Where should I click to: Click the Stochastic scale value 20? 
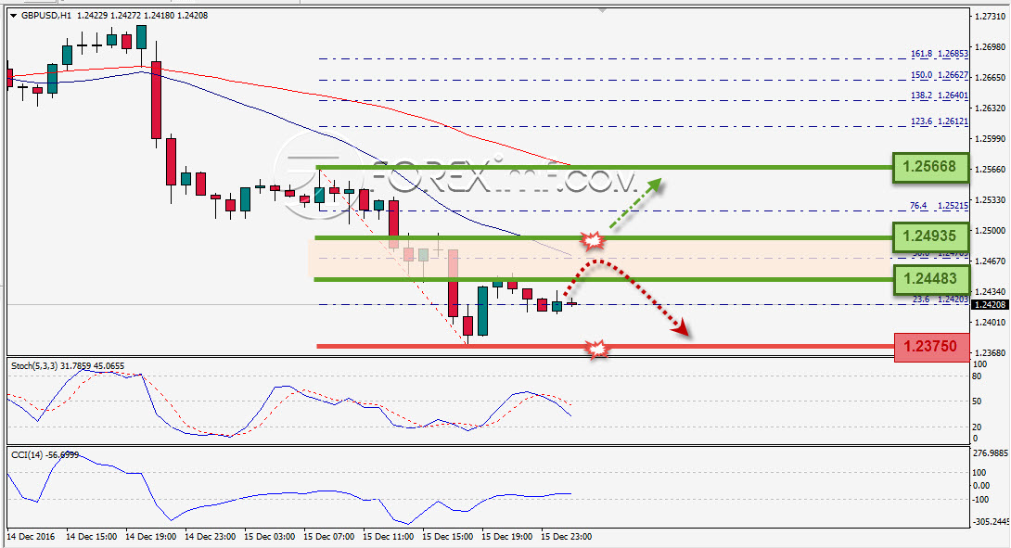tap(977, 427)
